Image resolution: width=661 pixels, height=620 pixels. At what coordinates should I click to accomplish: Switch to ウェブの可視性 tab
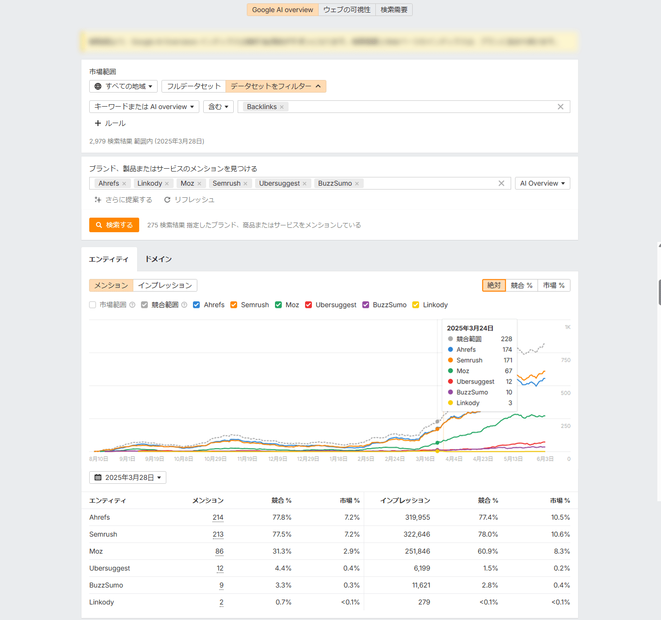tap(347, 10)
